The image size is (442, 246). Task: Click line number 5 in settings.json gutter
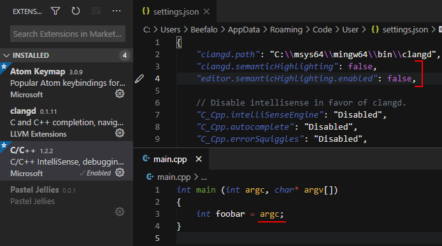pos(157,91)
